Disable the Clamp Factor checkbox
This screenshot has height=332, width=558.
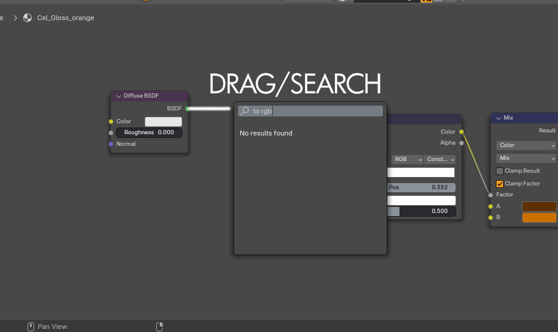click(500, 184)
